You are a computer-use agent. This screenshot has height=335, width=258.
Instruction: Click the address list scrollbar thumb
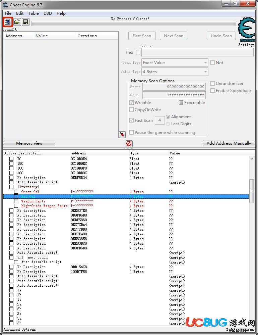pos(252,191)
